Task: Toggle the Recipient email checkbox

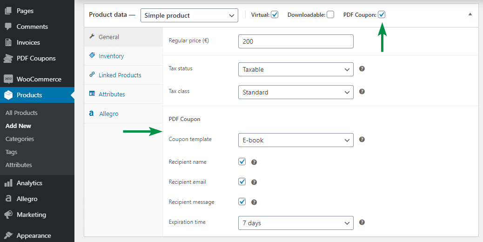Action: point(242,181)
